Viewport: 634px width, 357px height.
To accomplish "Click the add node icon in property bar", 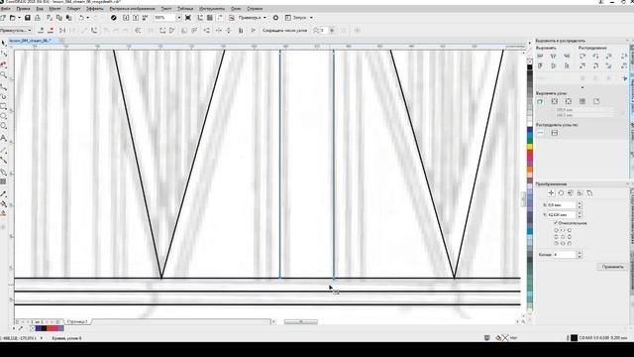I will [x=41, y=31].
